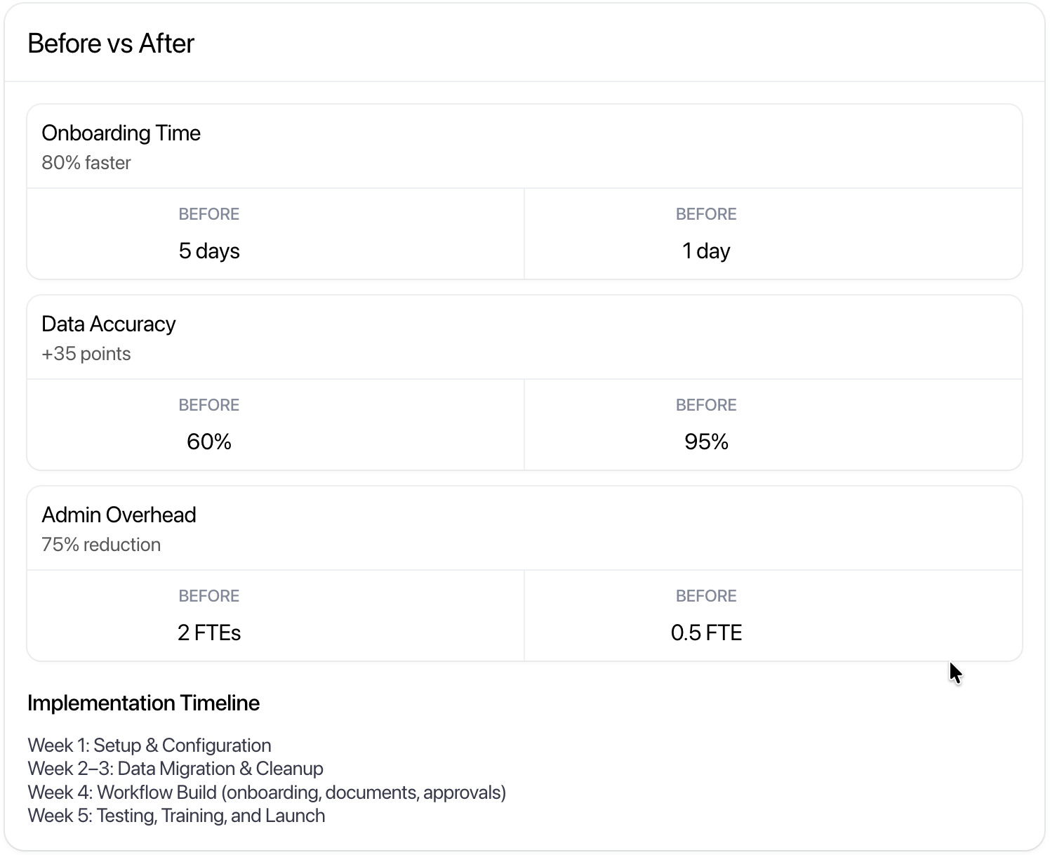Click the Week 2–3 Data Migration line
The image size is (1050, 855).
175,769
